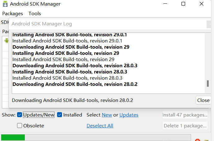Click the New link to select new packages
214x141 pixels.
point(107,115)
